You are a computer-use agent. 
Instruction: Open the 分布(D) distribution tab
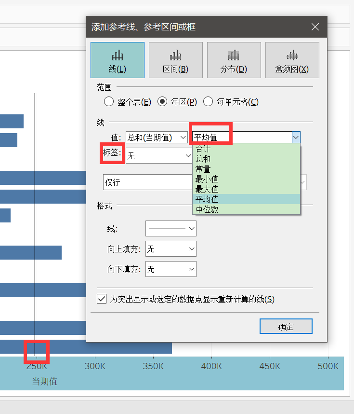(234, 60)
